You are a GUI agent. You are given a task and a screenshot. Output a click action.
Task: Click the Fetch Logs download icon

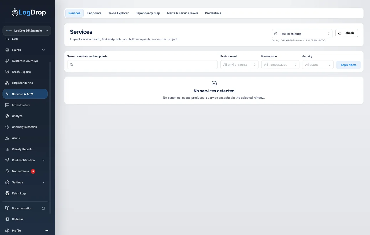click(7, 193)
